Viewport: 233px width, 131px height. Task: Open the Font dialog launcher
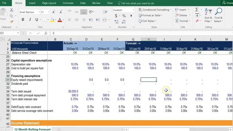63,27
